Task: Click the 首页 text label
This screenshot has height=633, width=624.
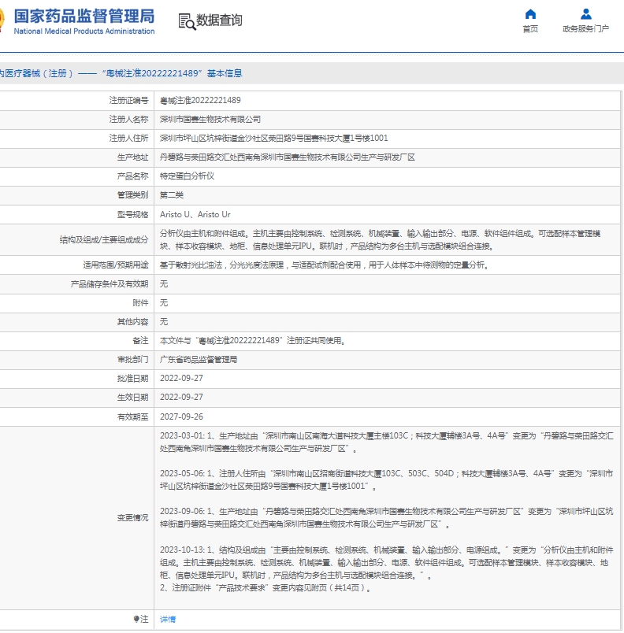Action: tap(530, 28)
